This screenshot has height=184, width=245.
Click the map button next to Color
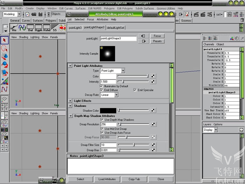pyautogui.click(x=153, y=76)
